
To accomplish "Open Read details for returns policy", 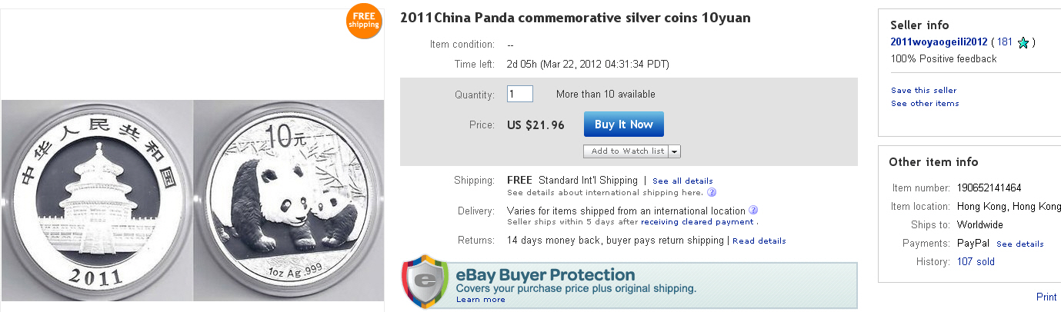I will point(759,241).
